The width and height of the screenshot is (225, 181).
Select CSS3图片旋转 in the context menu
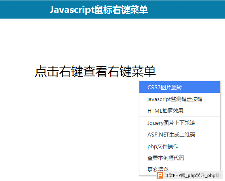click(180, 87)
